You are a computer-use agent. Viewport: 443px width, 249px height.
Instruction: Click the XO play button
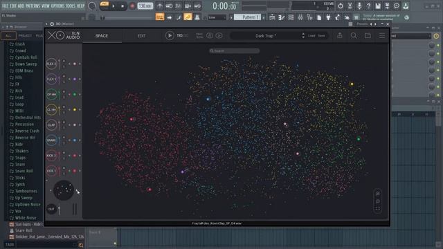click(170, 35)
